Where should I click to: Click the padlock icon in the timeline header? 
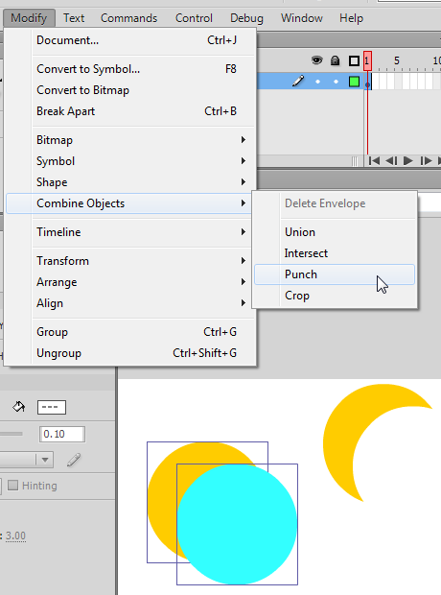tap(335, 60)
